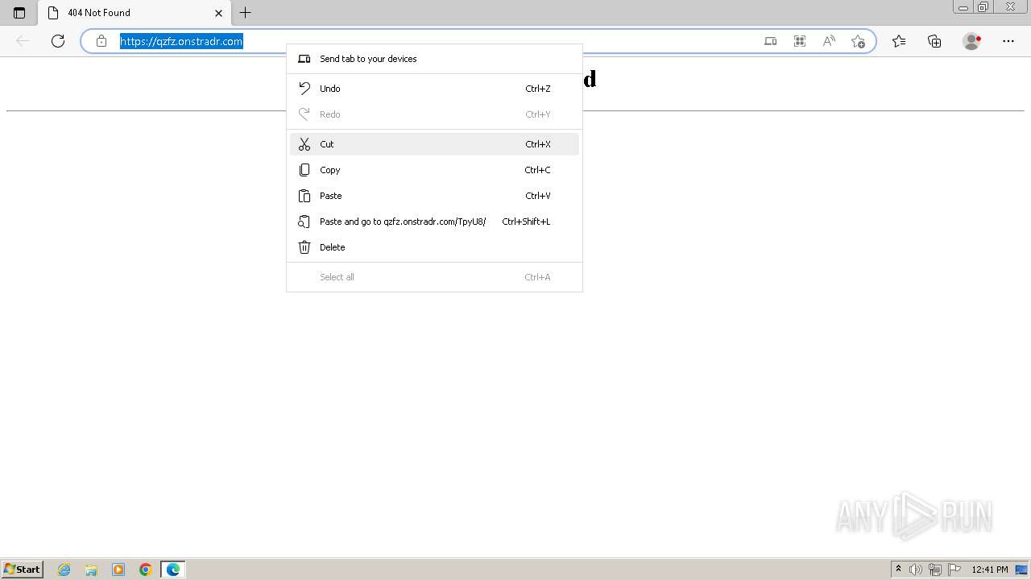Select Undo in context menu
Image resolution: width=1031 pixels, height=580 pixels.
click(x=434, y=89)
